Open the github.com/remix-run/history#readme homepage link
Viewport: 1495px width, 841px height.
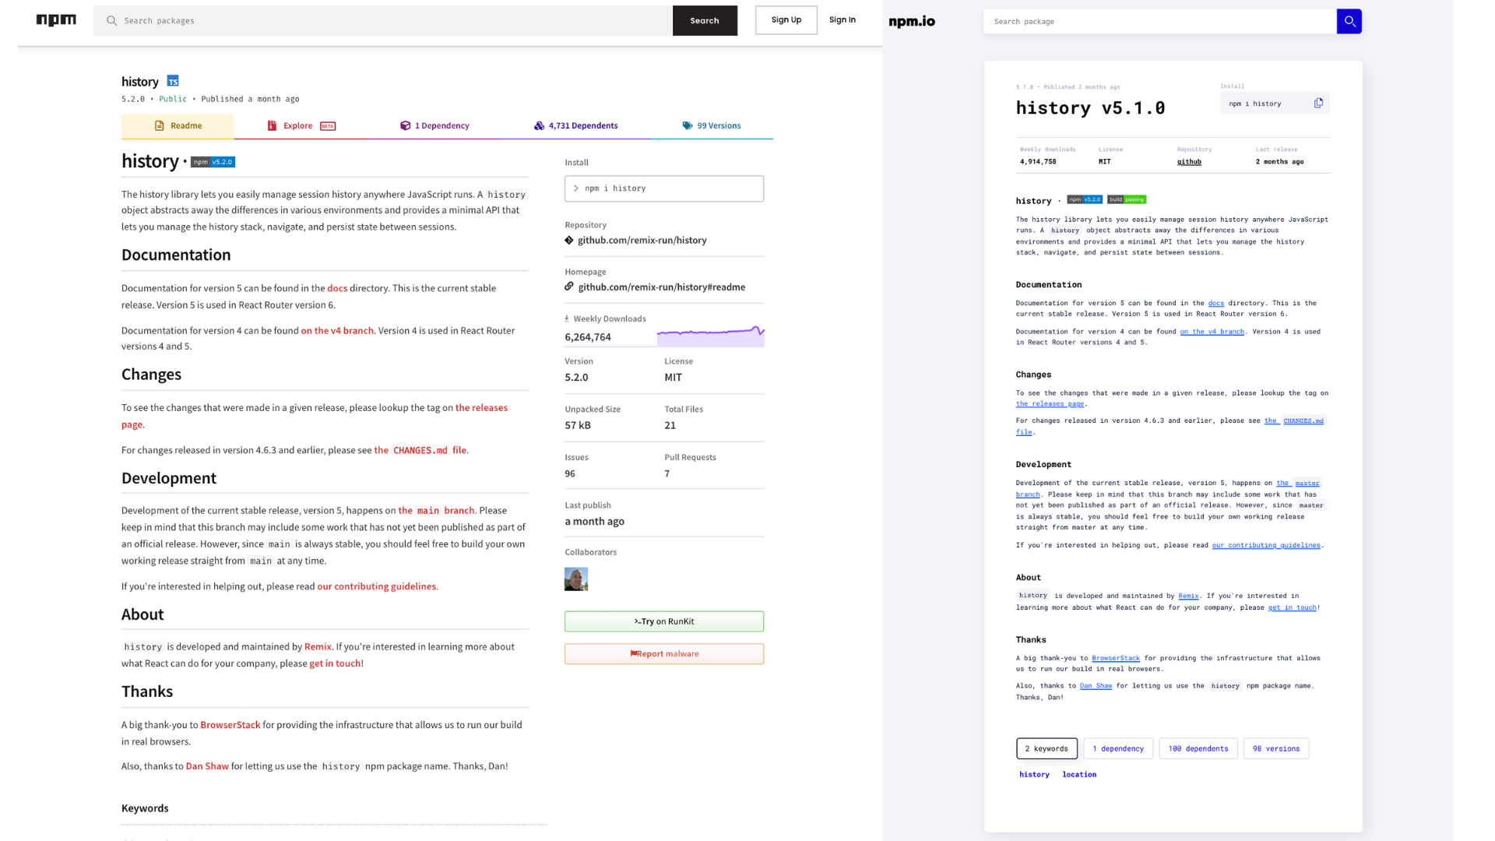click(661, 287)
